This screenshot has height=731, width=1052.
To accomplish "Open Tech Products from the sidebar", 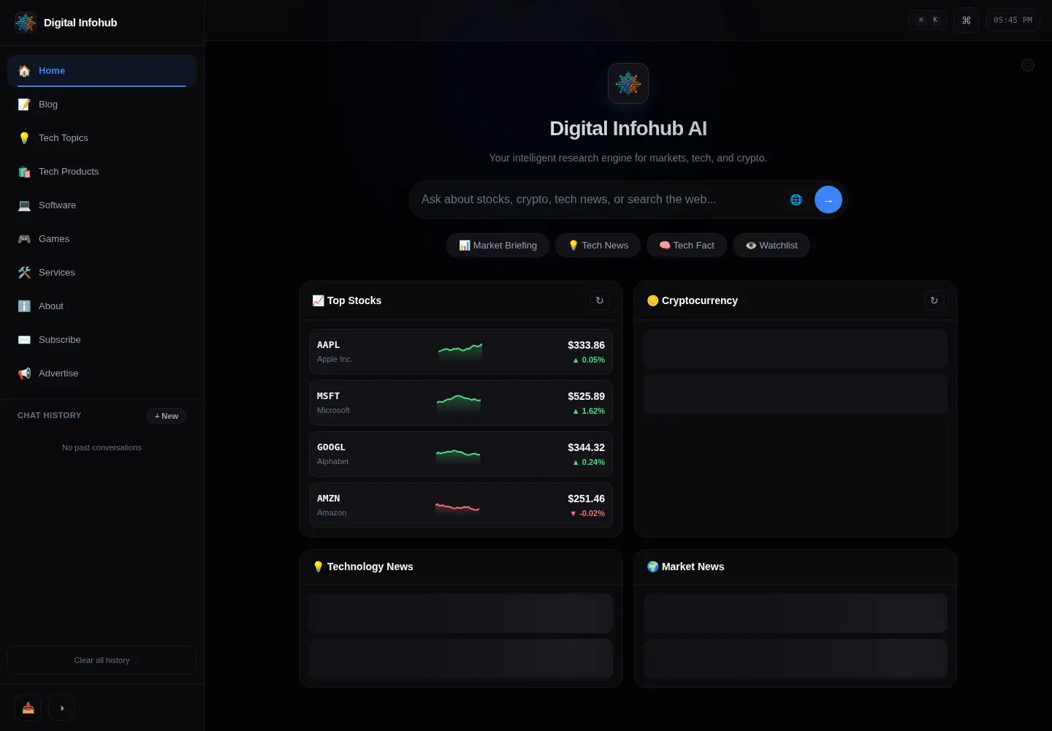I will (x=102, y=172).
